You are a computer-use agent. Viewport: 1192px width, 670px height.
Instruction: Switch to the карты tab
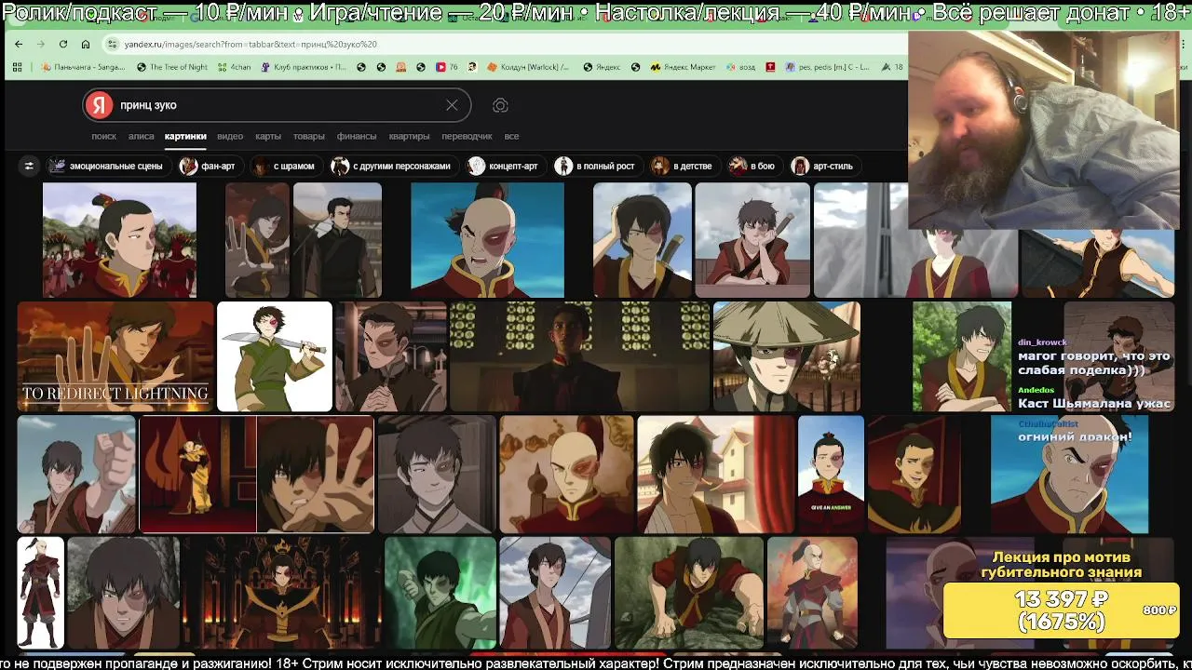pos(268,136)
